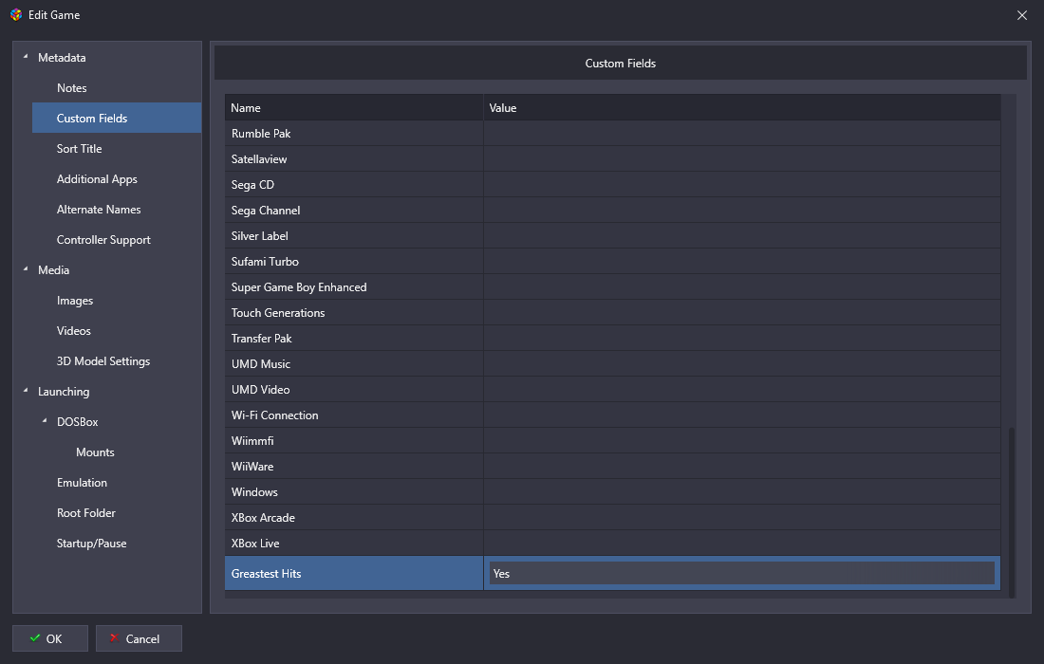Select the UMD Video row

(x=612, y=389)
